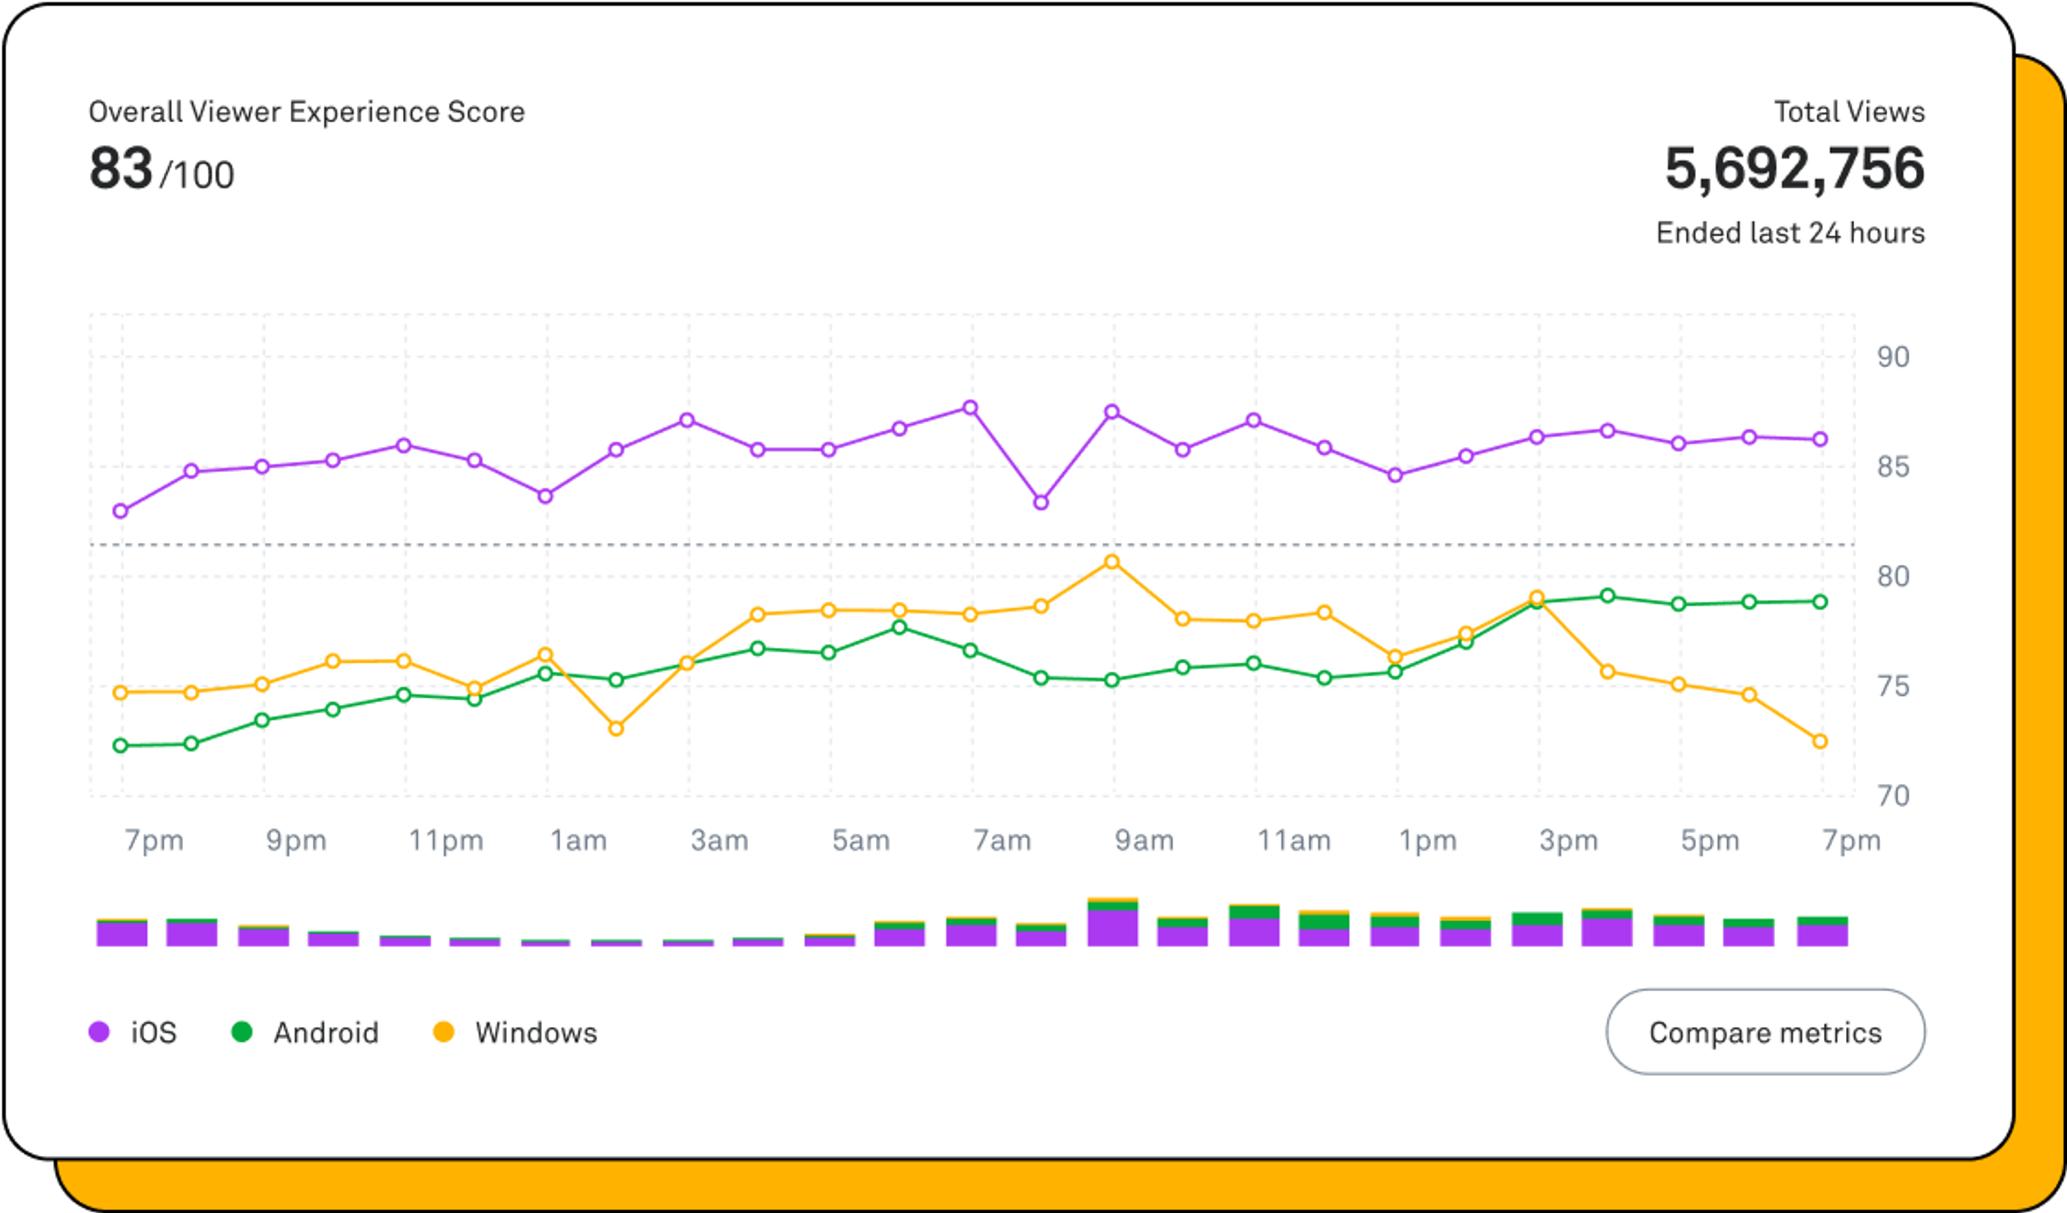
Task: Click the iOS highest point near 7am
Action: [x=969, y=408]
